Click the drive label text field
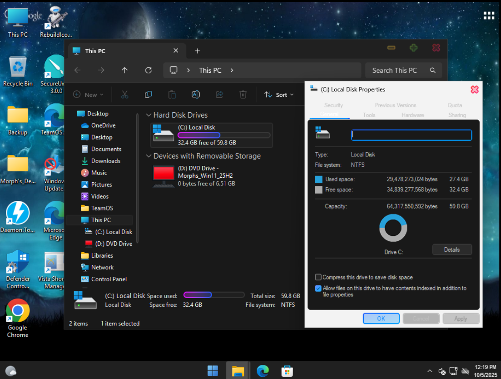 (411, 135)
